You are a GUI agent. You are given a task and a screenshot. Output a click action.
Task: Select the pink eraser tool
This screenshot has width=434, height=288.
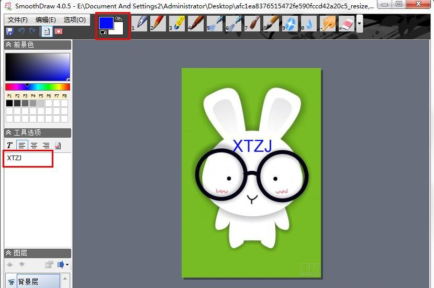point(348,23)
